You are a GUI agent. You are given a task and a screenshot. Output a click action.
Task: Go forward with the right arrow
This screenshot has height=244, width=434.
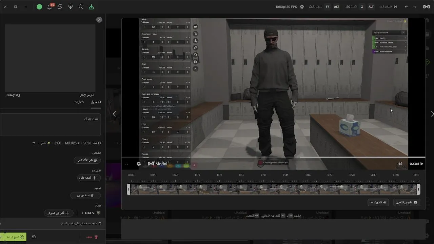tap(415, 7)
